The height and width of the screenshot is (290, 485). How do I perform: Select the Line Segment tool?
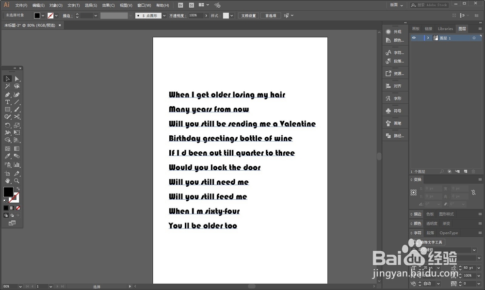(x=16, y=102)
